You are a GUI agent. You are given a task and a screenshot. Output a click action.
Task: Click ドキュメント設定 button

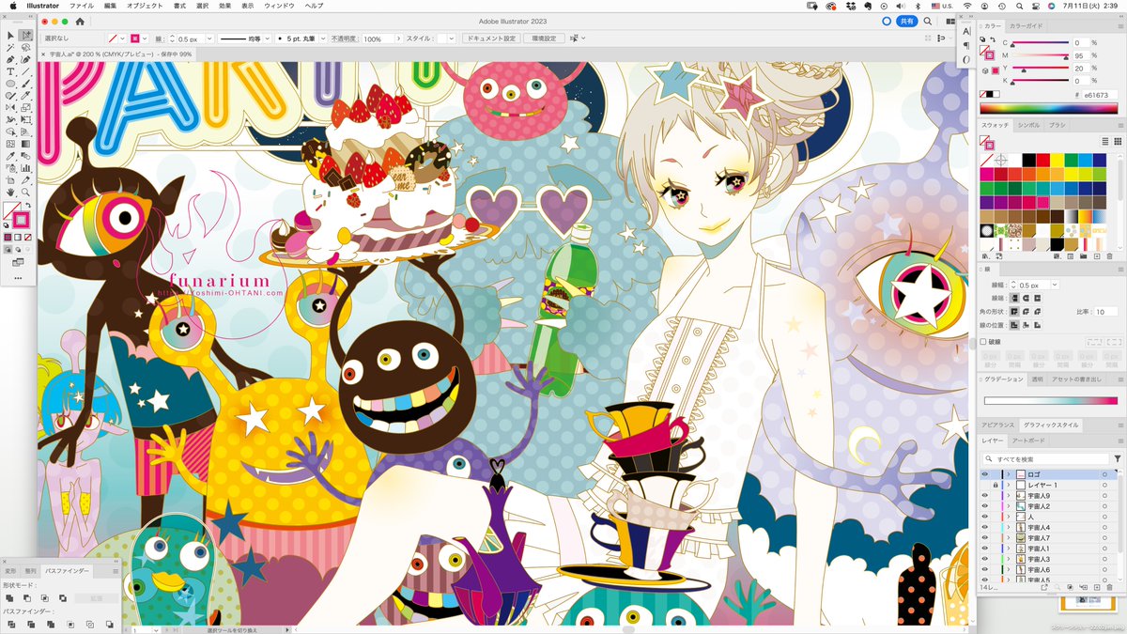(x=490, y=39)
